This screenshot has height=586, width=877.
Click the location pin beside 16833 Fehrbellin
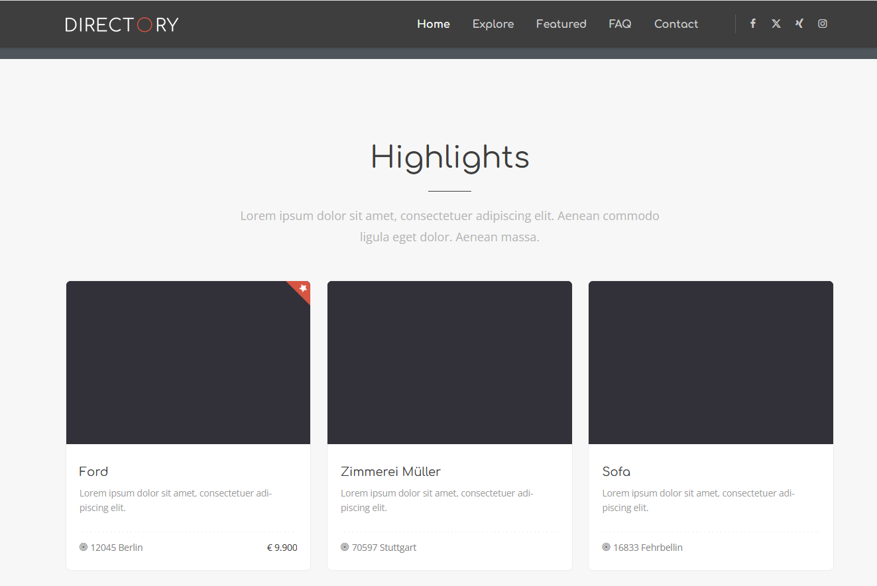point(606,548)
